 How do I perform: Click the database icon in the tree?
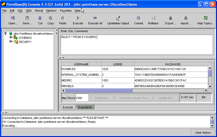pyautogui.click(x=11, y=34)
